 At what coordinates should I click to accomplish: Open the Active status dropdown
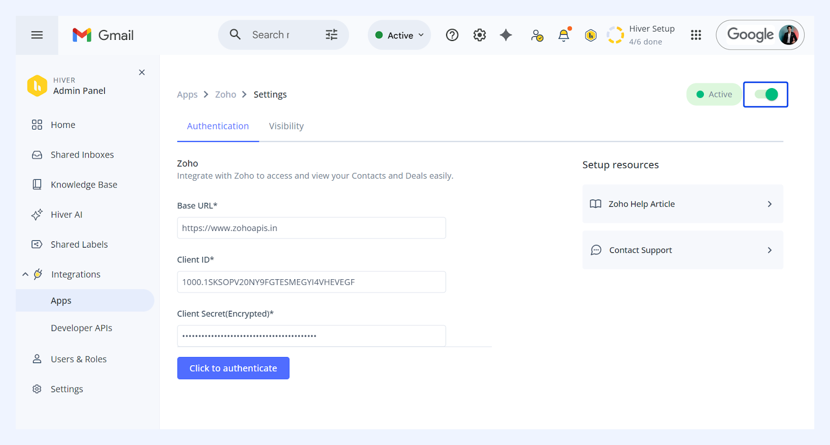click(x=399, y=35)
